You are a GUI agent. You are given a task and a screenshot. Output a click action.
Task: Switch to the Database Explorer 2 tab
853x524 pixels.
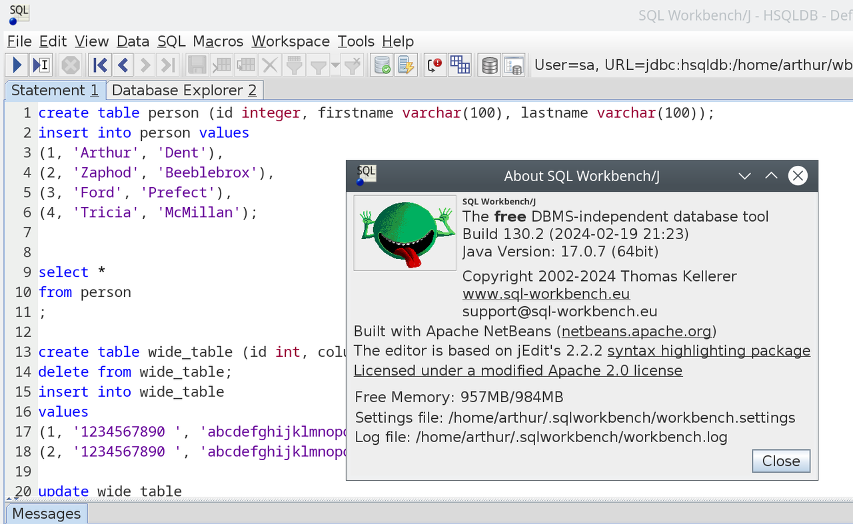[x=185, y=90]
